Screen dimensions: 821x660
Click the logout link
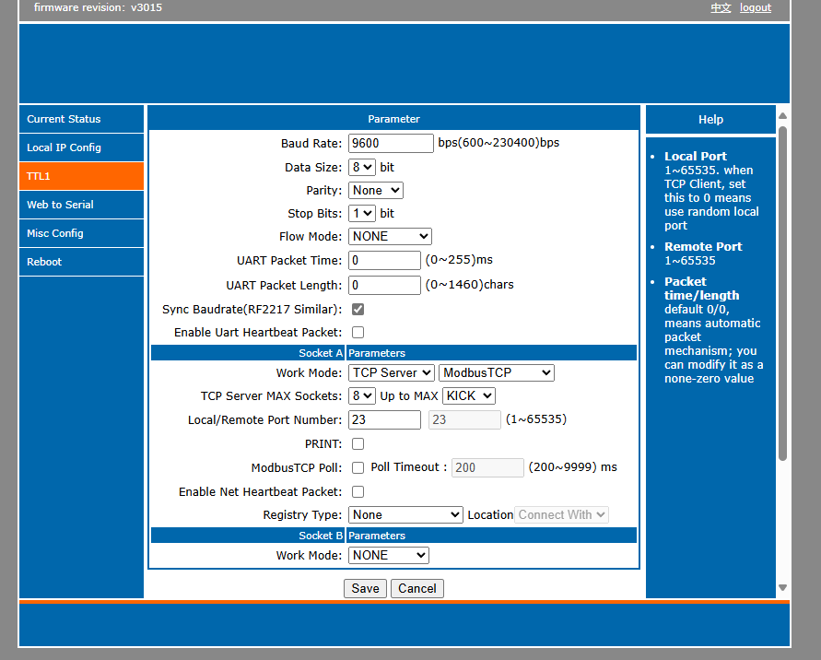click(x=756, y=8)
